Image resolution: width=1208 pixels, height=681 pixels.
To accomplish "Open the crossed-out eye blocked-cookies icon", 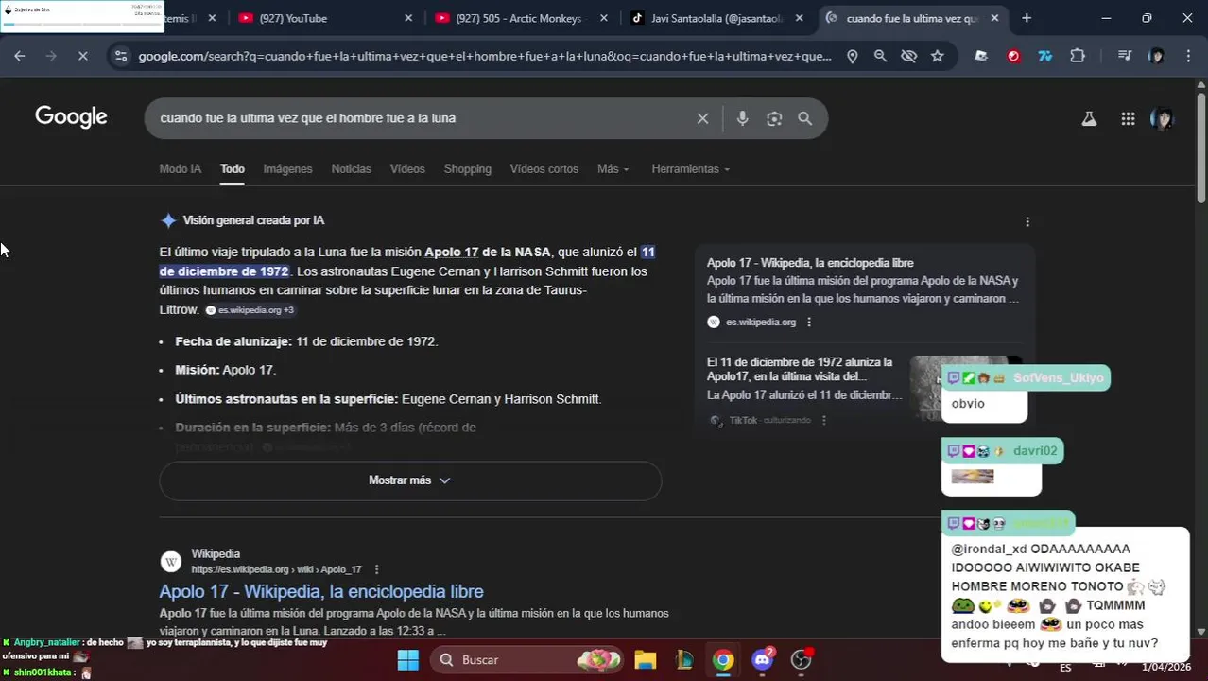I will click(x=908, y=56).
